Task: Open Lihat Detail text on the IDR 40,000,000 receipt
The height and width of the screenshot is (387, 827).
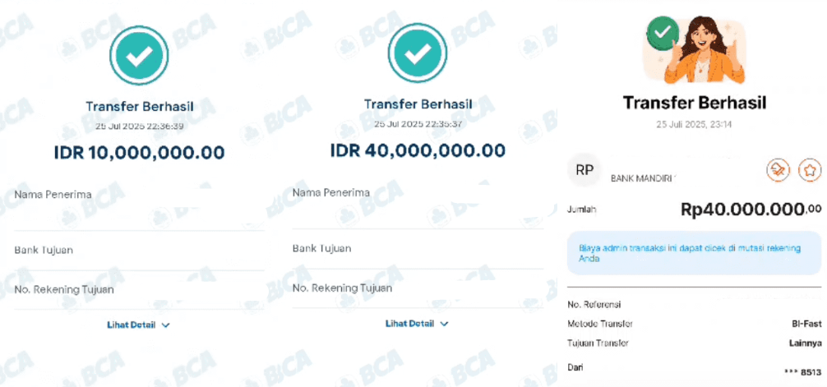Action: (x=410, y=323)
